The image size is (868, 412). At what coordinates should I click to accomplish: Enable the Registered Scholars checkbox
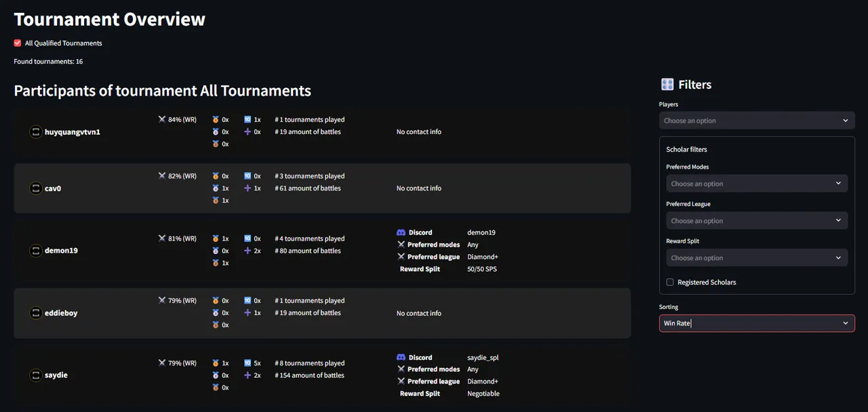[x=670, y=282]
